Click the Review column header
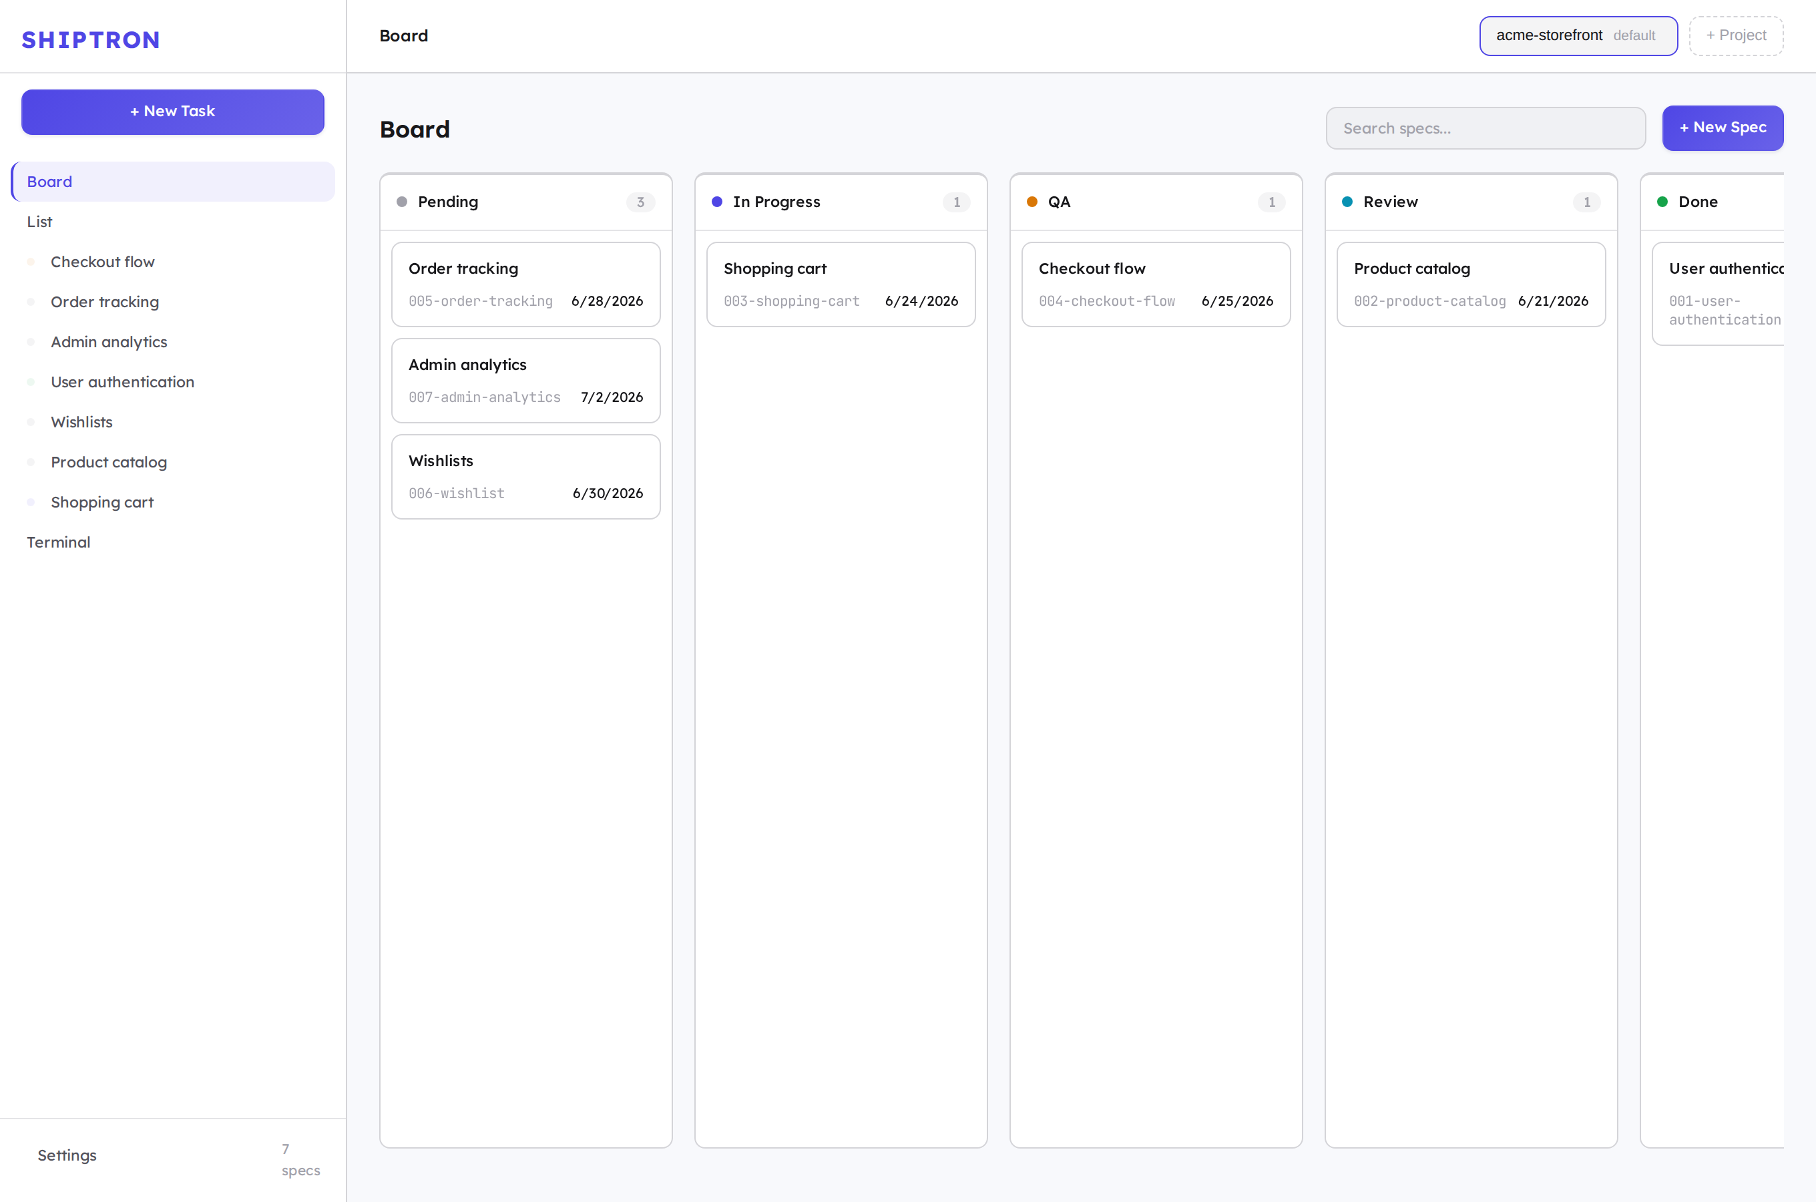1816x1202 pixels. (1471, 202)
